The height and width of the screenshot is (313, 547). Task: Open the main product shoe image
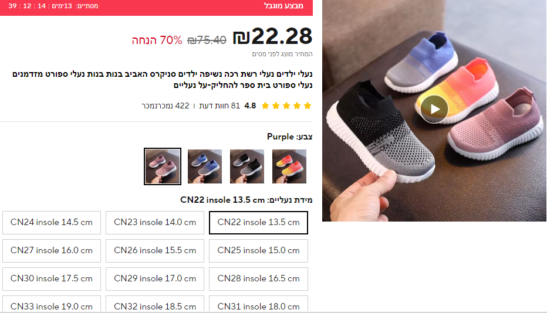click(434, 111)
